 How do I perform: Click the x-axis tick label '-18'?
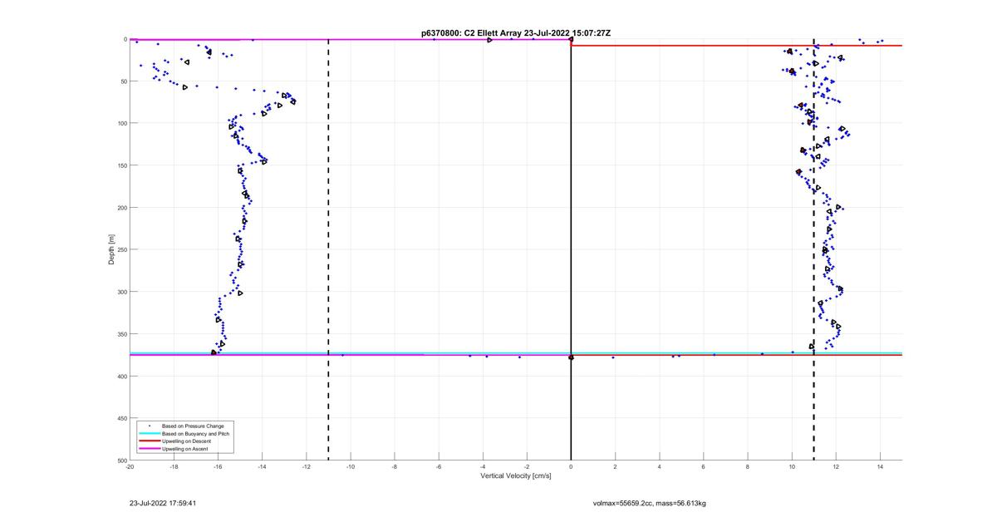[x=174, y=466]
